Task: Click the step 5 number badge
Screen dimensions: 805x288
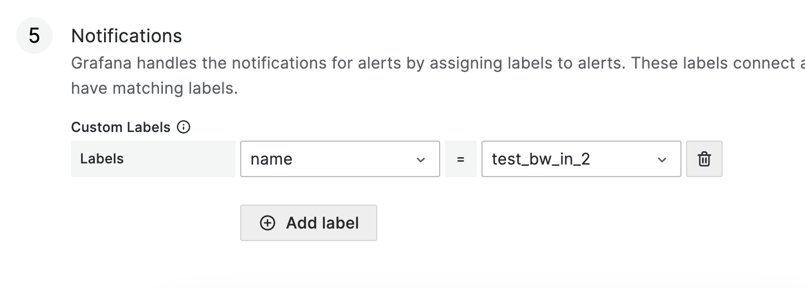Action: (34, 35)
